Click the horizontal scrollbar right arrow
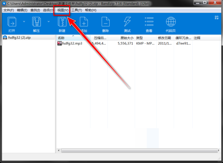This screenshot has height=163, width=223. coord(219,151)
